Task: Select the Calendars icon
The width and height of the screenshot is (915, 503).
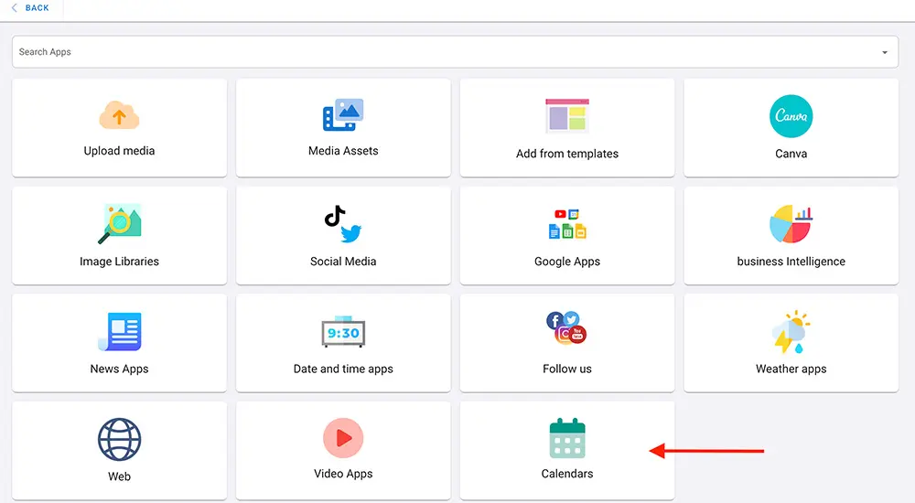Action: (x=567, y=439)
